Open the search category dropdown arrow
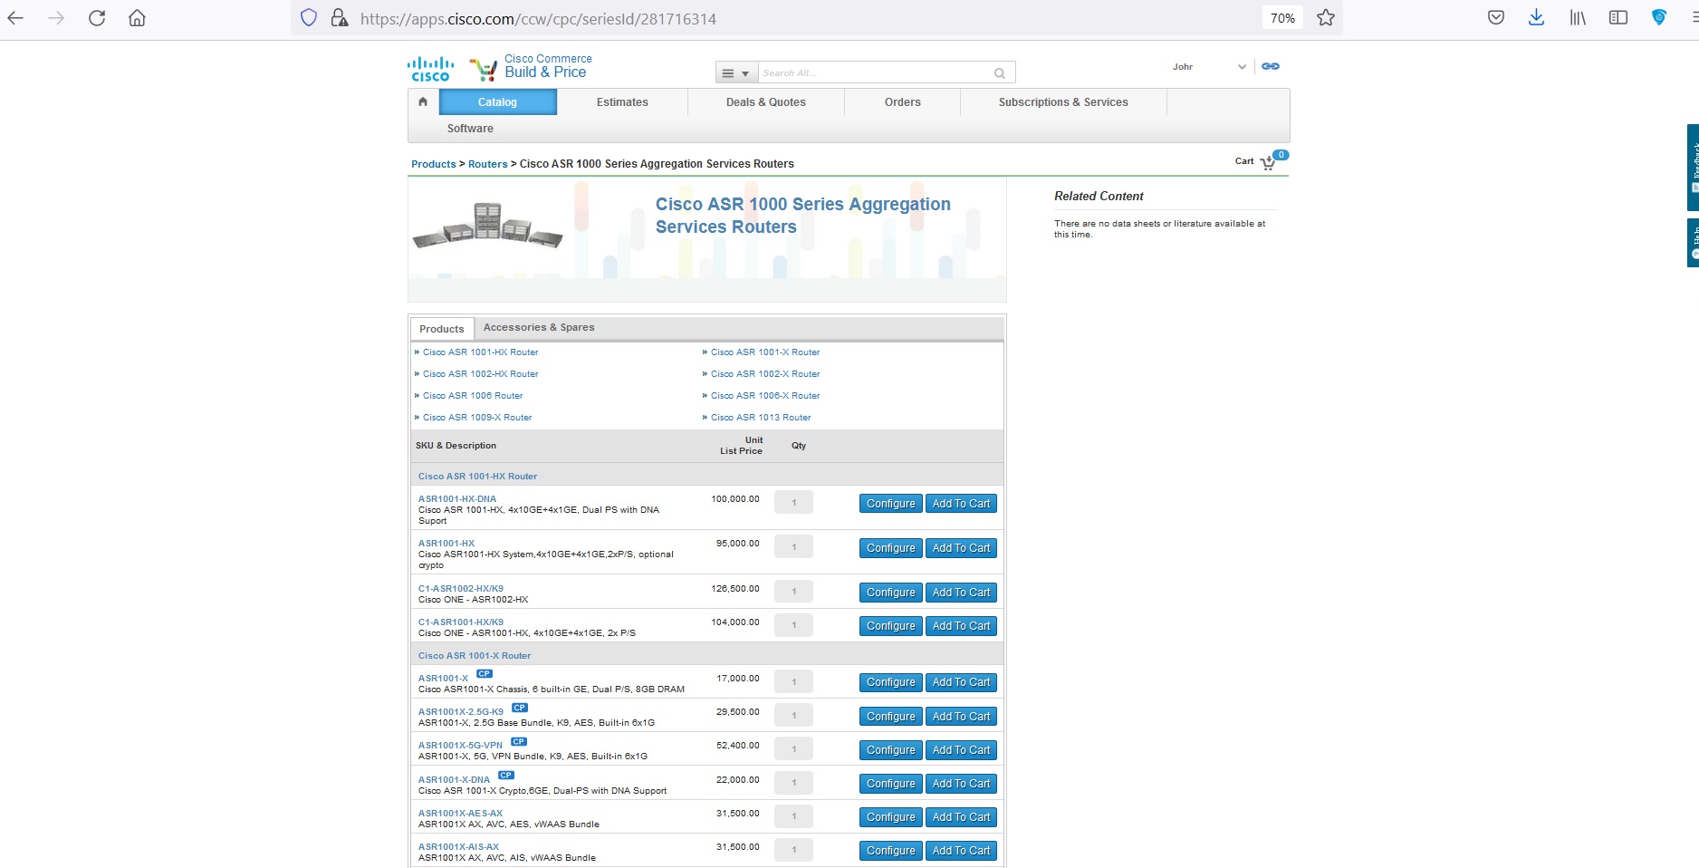This screenshot has width=1699, height=868. click(x=746, y=72)
